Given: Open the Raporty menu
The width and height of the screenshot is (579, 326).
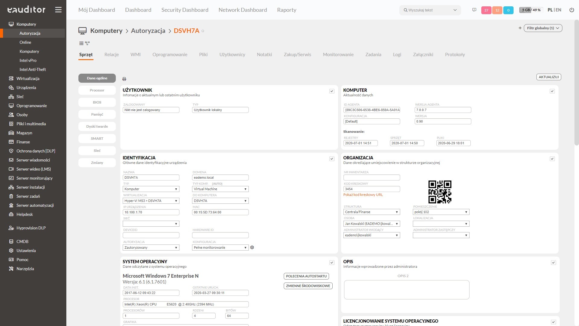Looking at the screenshot, I should [x=286, y=10].
